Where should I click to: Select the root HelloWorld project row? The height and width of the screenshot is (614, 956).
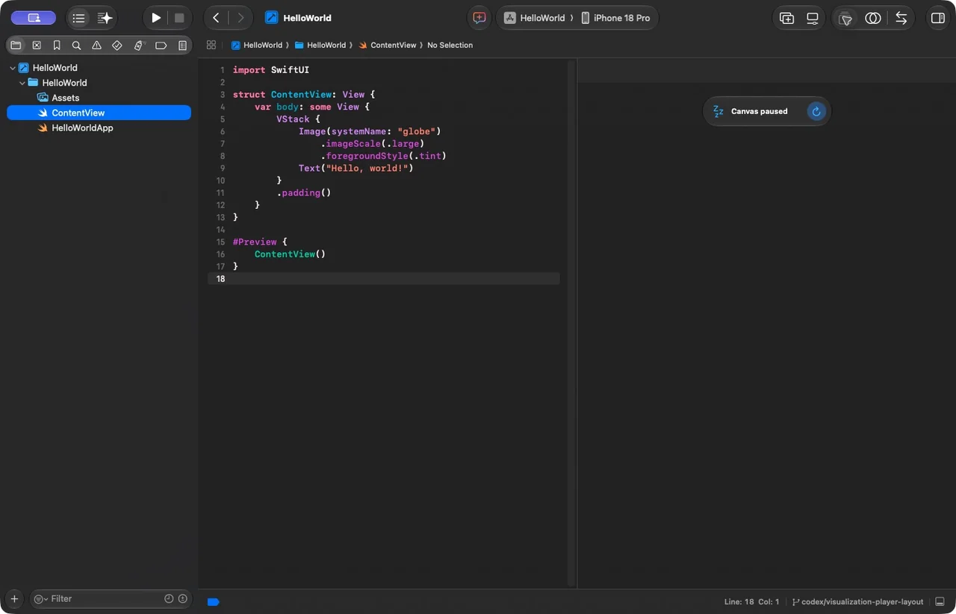[x=99, y=68]
